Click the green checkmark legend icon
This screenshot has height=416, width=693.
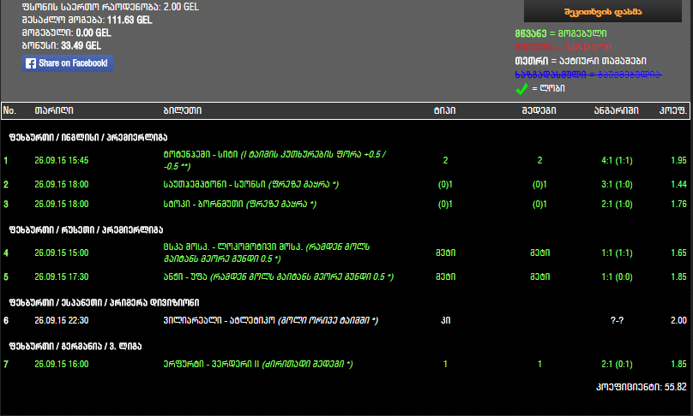click(521, 89)
